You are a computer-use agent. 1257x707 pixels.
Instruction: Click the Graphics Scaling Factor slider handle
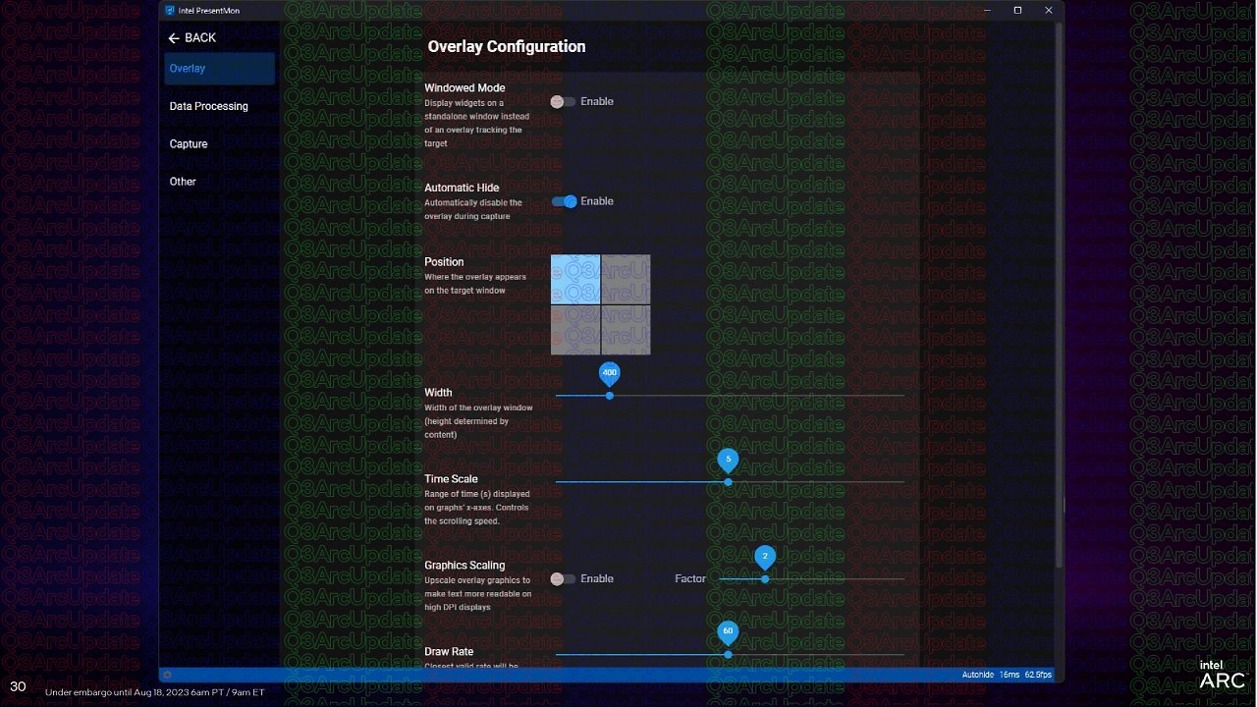(x=765, y=579)
